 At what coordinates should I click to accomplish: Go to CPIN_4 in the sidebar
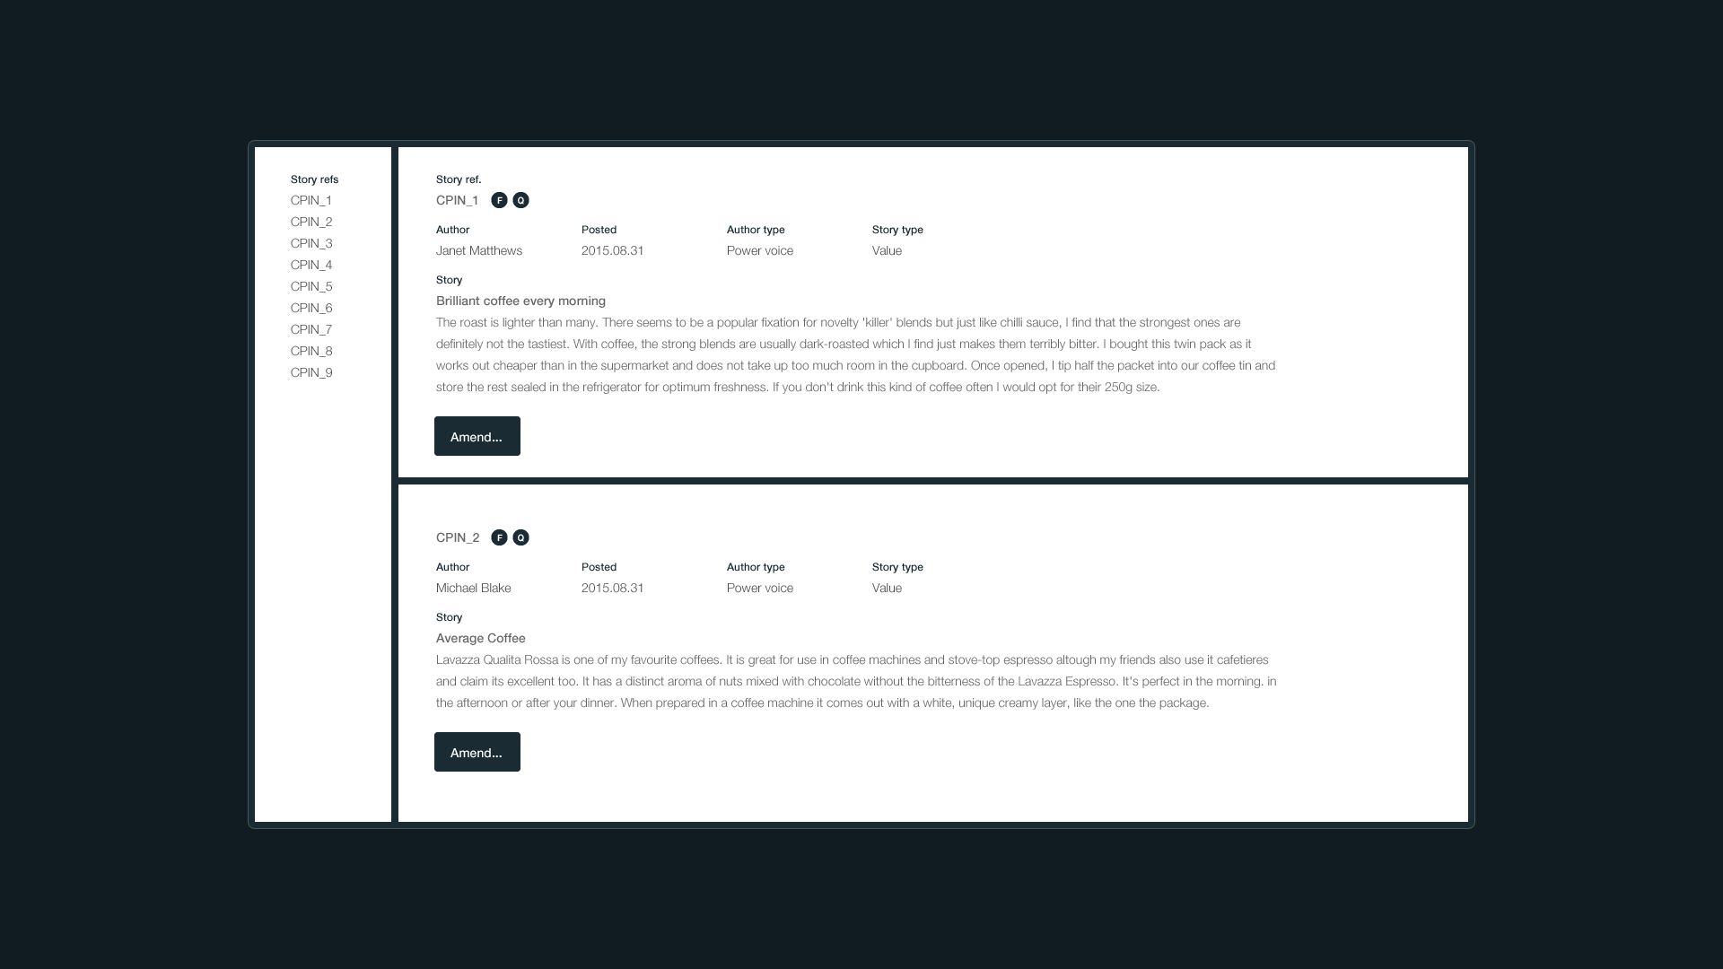[311, 265]
